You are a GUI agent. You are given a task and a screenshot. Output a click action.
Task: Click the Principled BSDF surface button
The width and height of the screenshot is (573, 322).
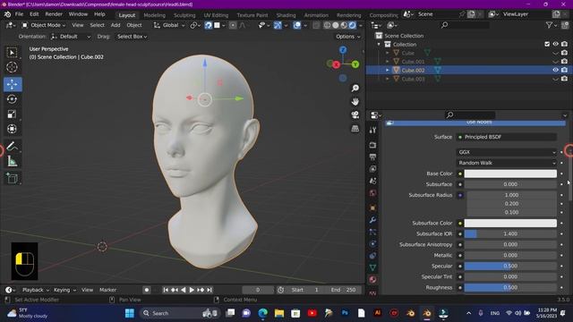coord(507,137)
